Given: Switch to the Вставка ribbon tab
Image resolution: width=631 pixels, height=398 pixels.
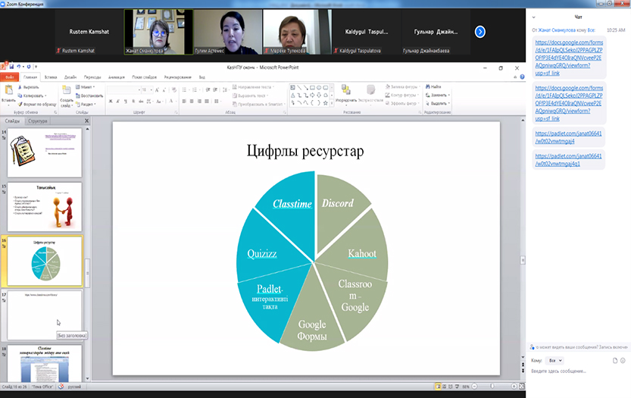Looking at the screenshot, I should coord(51,77).
